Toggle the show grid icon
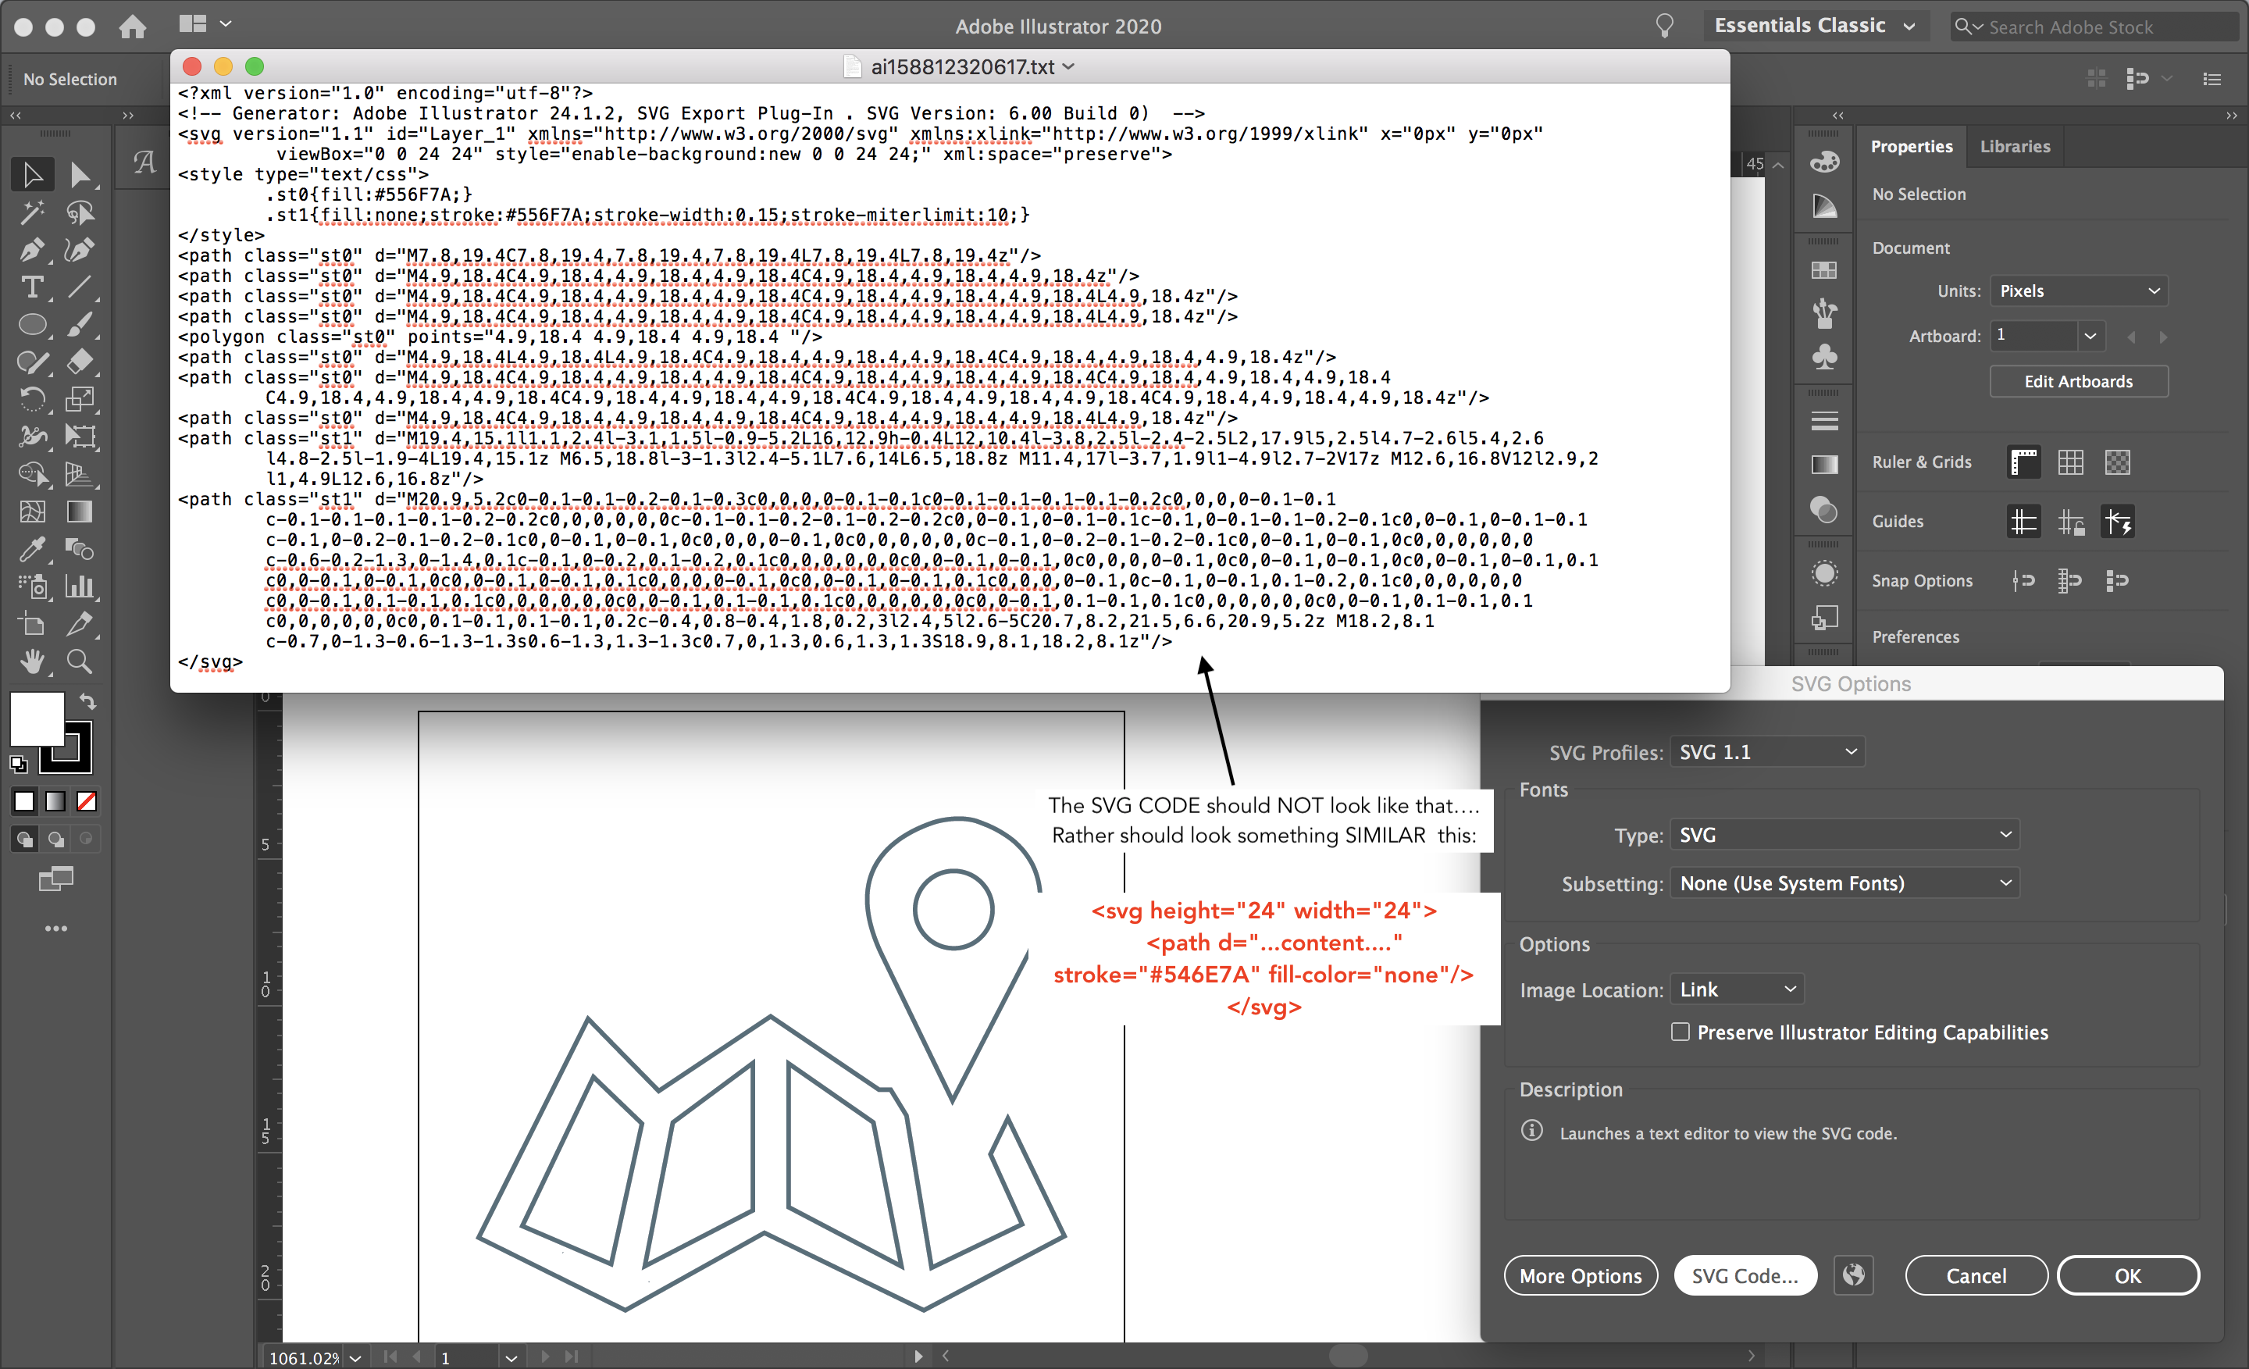Viewport: 2249px width, 1369px height. (2070, 462)
